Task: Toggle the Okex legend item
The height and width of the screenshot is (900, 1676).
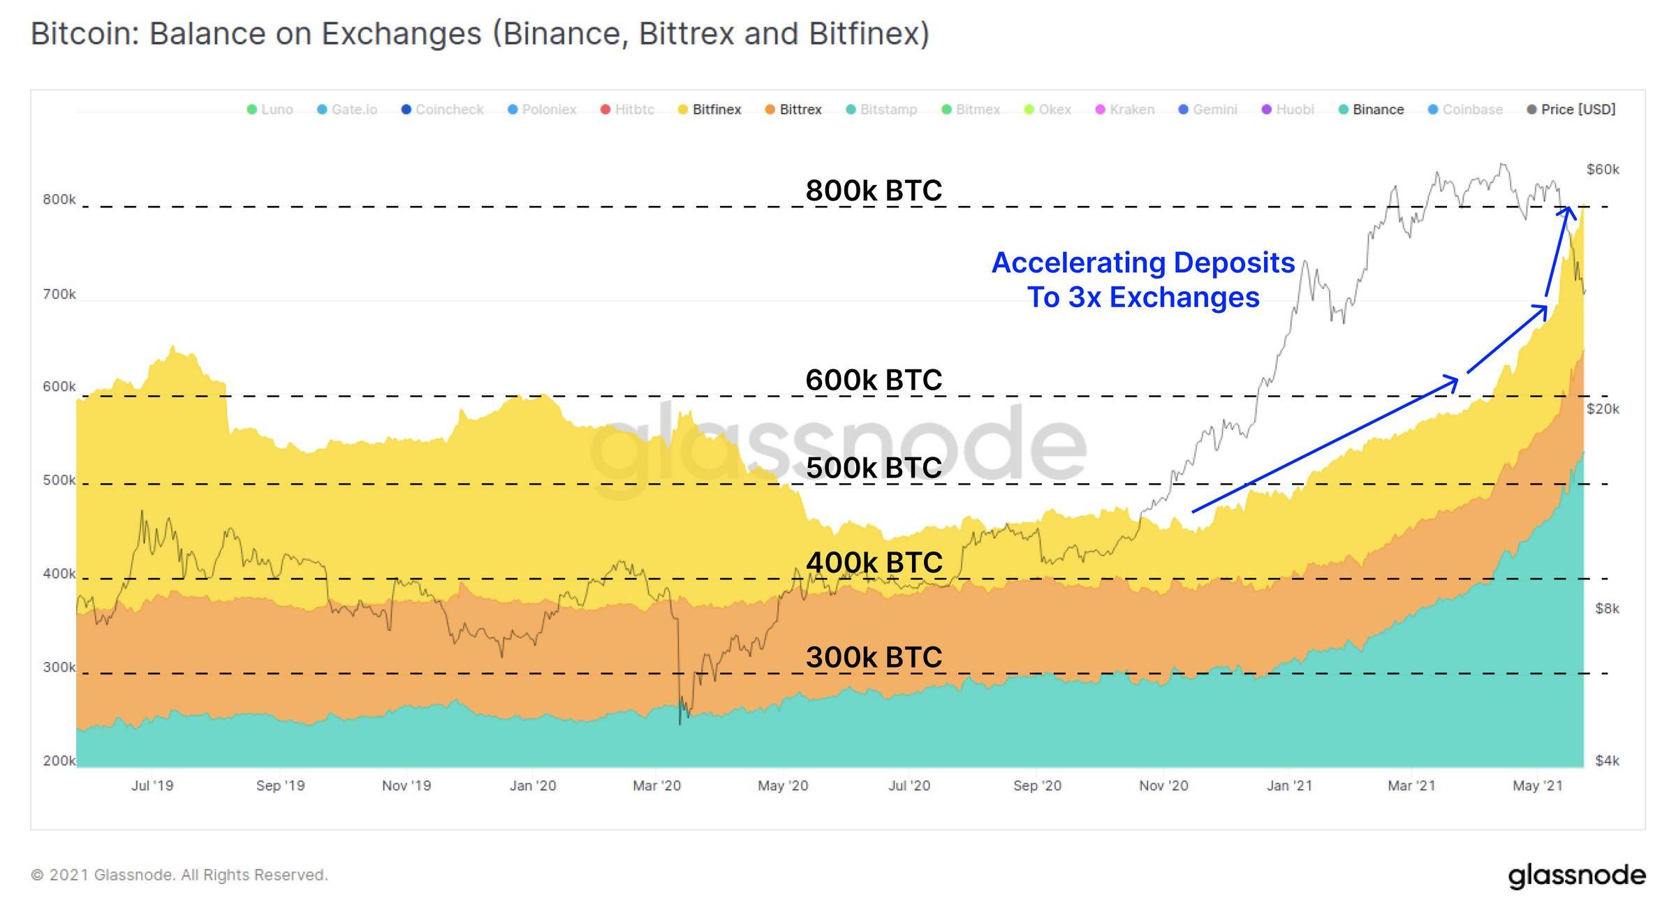Action: [1054, 110]
